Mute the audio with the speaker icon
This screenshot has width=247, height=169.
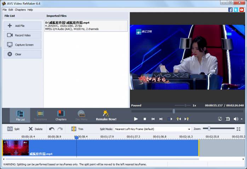[x=236, y=119]
